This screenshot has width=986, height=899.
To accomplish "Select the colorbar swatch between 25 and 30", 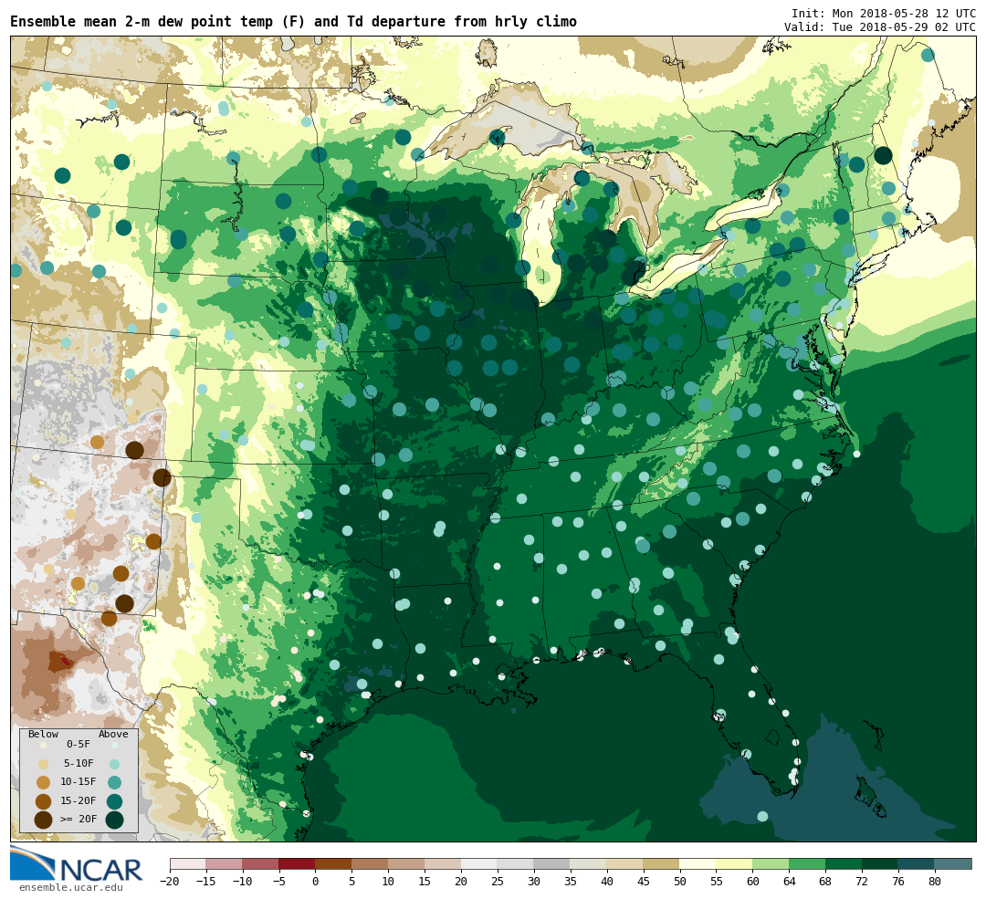I will click(516, 863).
